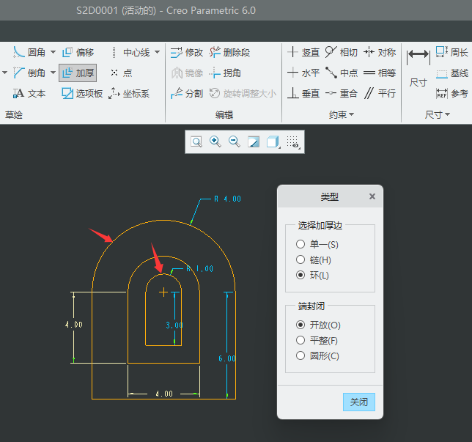Image resolution: width=472 pixels, height=442 pixels.
Task: Expand the 圆角 (Fillet) dropdown arrow
Action: (54, 52)
